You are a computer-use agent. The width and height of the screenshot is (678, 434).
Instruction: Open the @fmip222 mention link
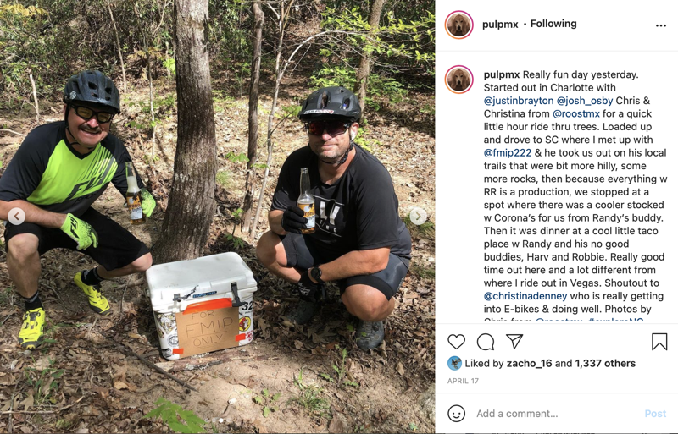click(507, 153)
